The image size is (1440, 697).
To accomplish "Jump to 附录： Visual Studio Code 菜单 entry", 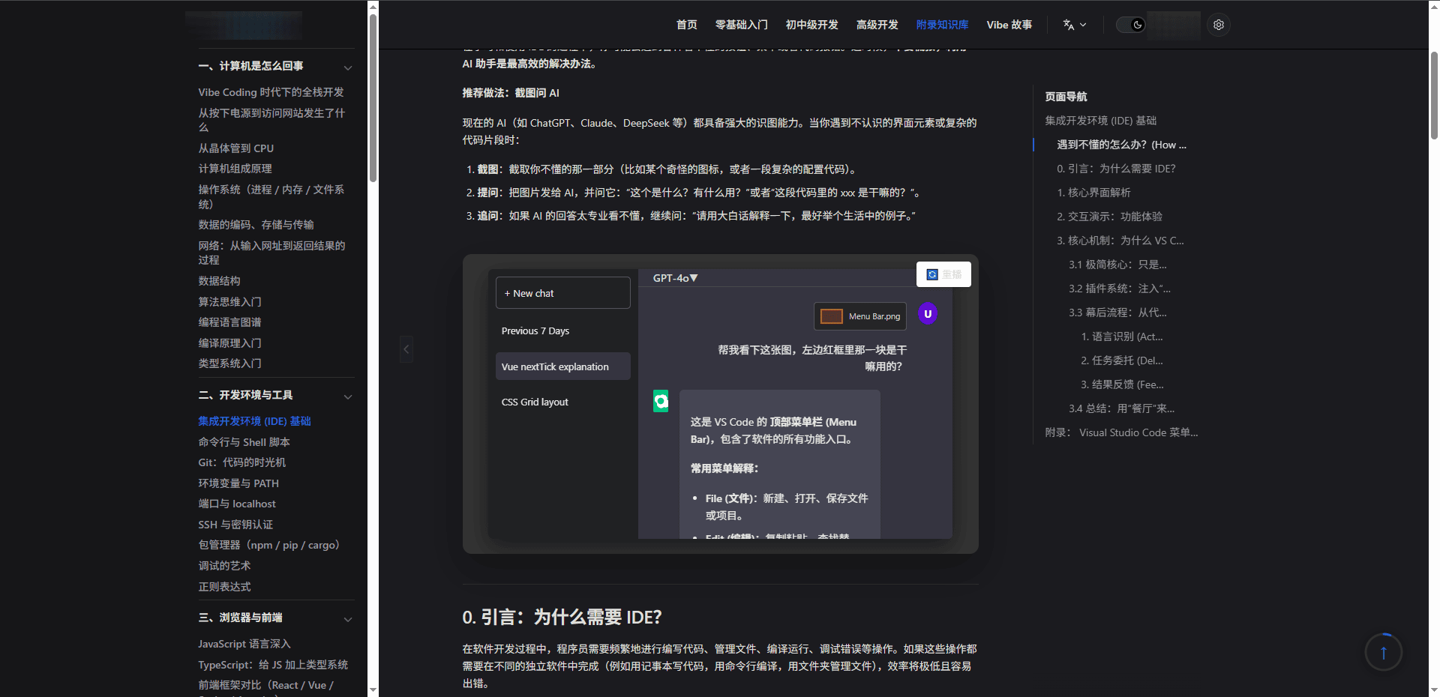I will tap(1121, 432).
